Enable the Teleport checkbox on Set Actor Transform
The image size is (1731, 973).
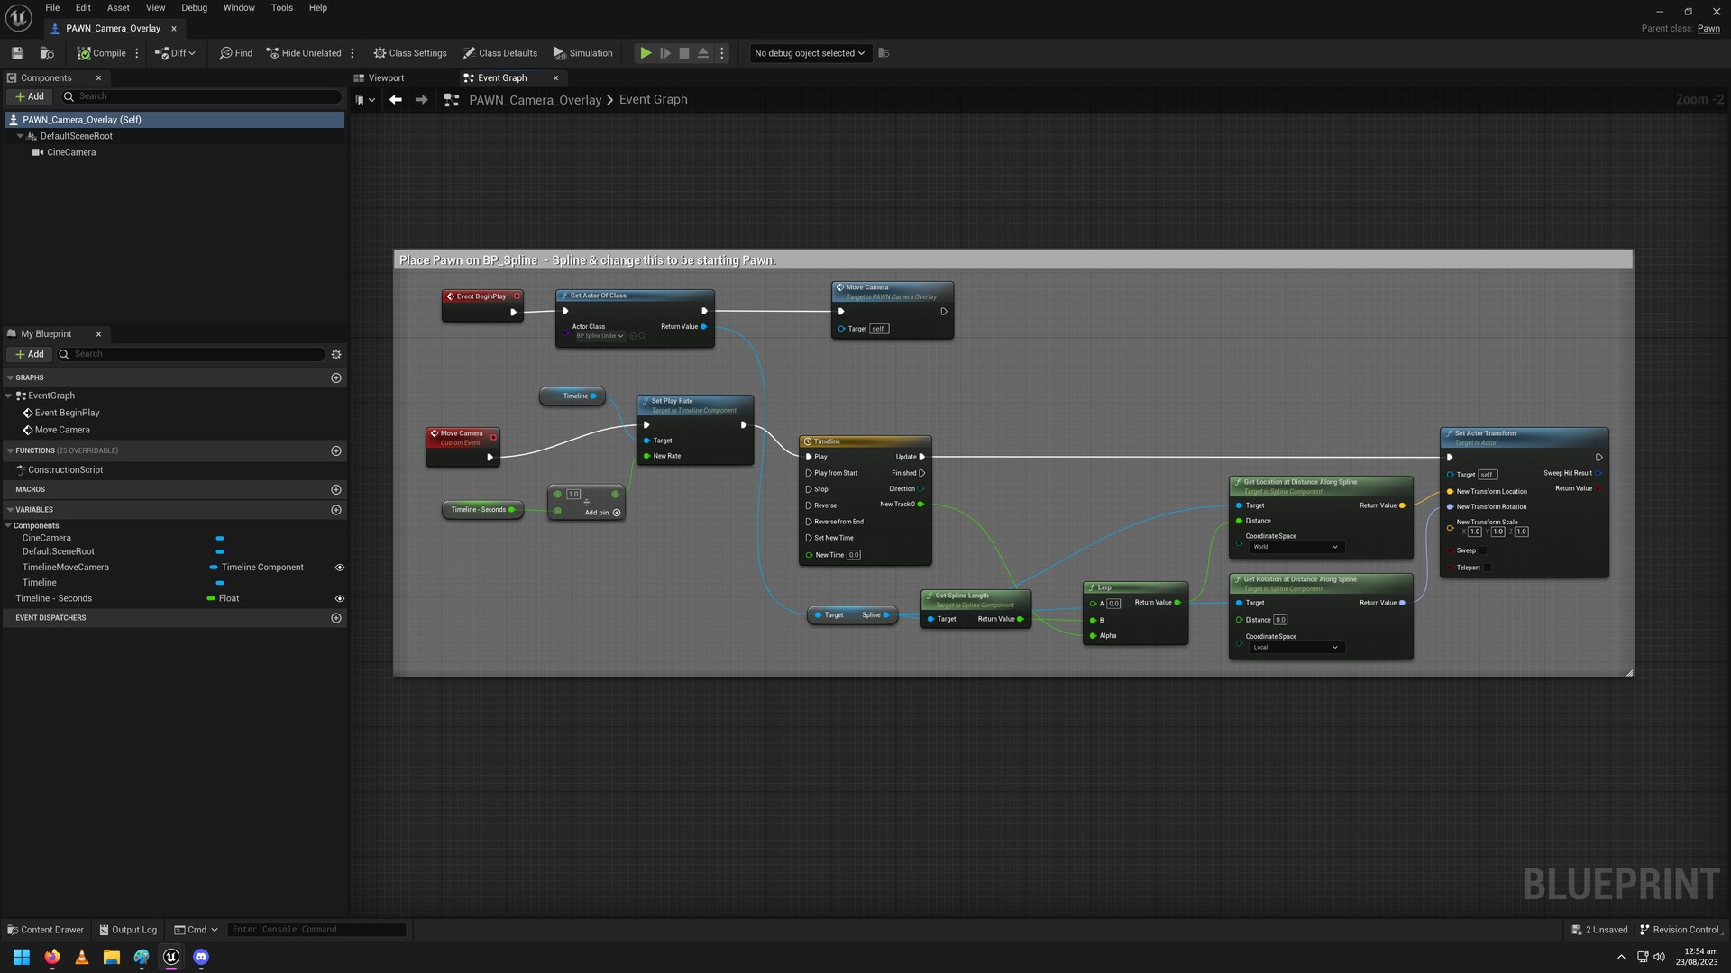1486,568
